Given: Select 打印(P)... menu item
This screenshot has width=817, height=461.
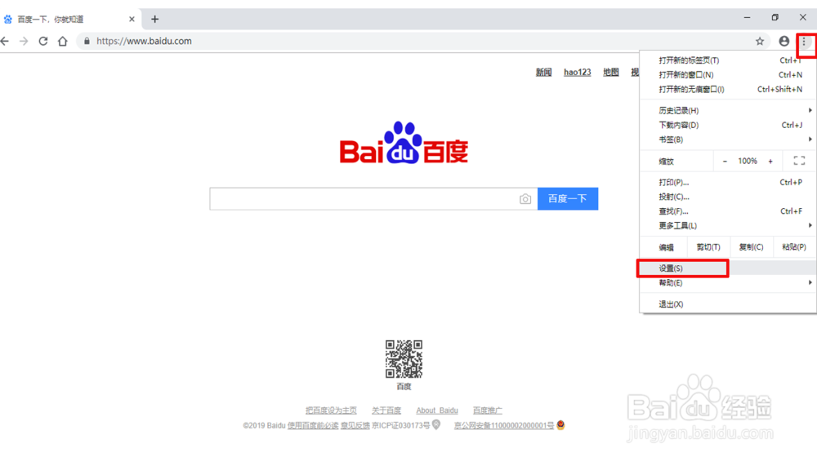Looking at the screenshot, I should click(729, 182).
